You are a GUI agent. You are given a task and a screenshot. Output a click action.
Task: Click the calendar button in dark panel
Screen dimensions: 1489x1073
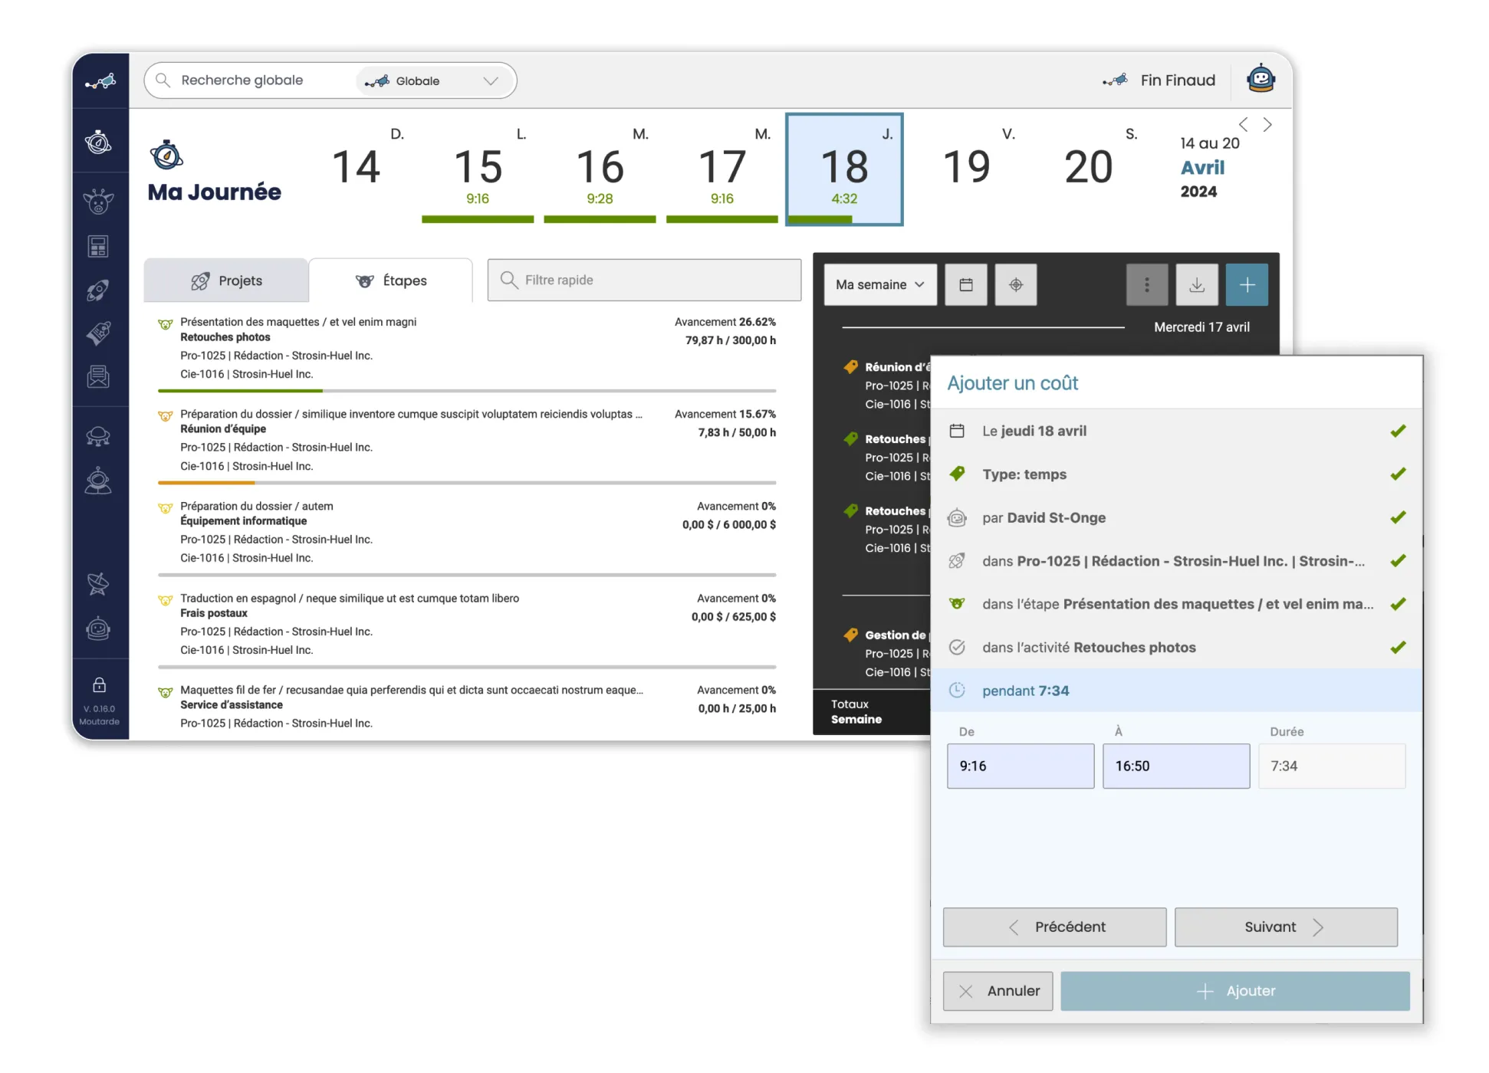[x=966, y=284]
